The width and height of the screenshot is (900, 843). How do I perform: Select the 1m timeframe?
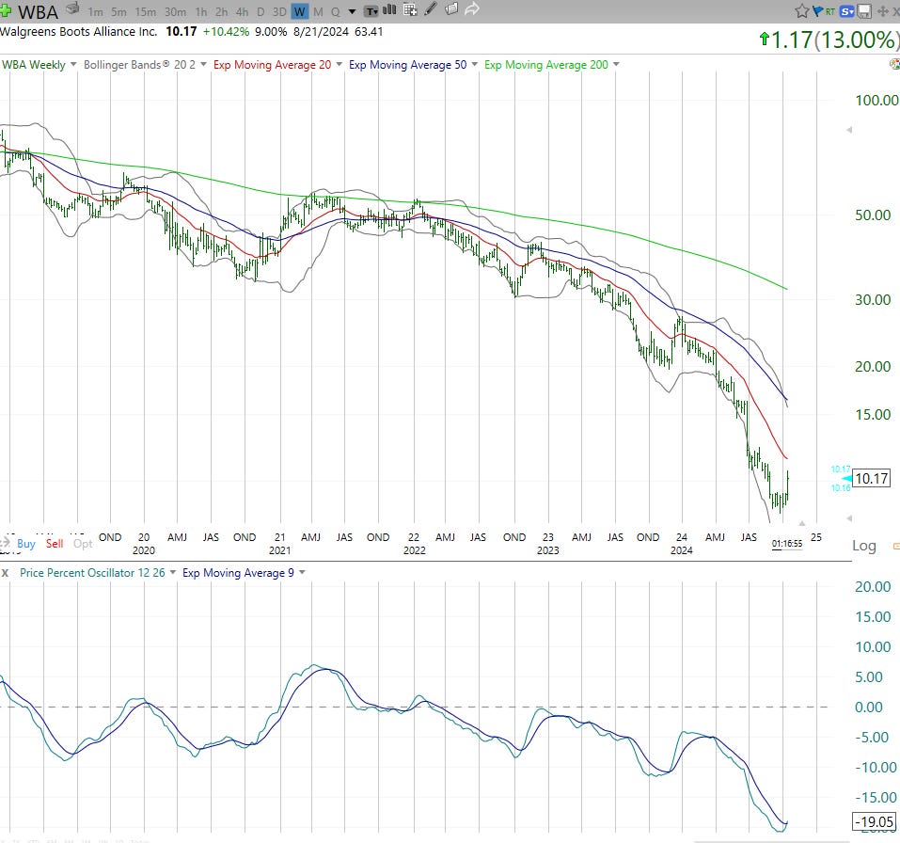(95, 11)
